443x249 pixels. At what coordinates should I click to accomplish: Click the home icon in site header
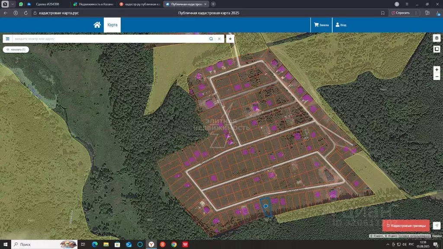[97, 25]
